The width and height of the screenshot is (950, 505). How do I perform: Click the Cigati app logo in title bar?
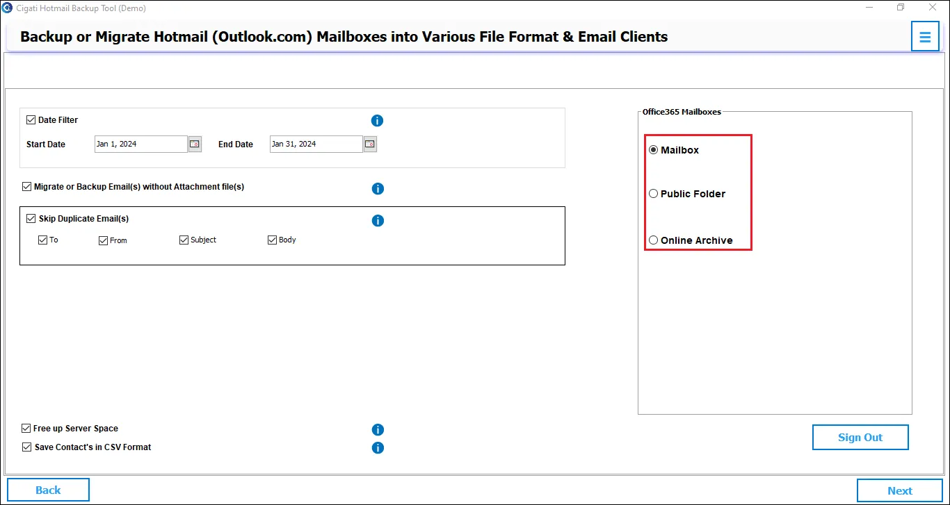[7, 8]
